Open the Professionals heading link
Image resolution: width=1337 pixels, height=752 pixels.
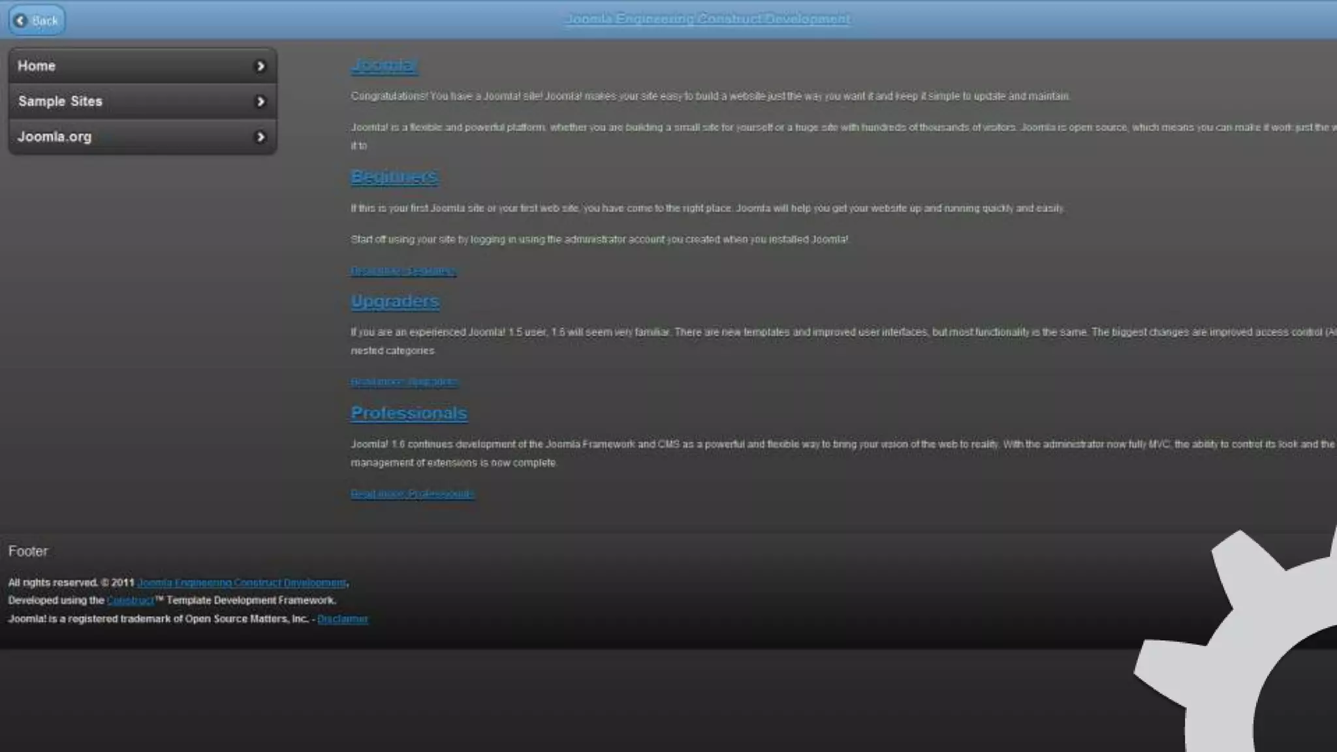point(409,413)
